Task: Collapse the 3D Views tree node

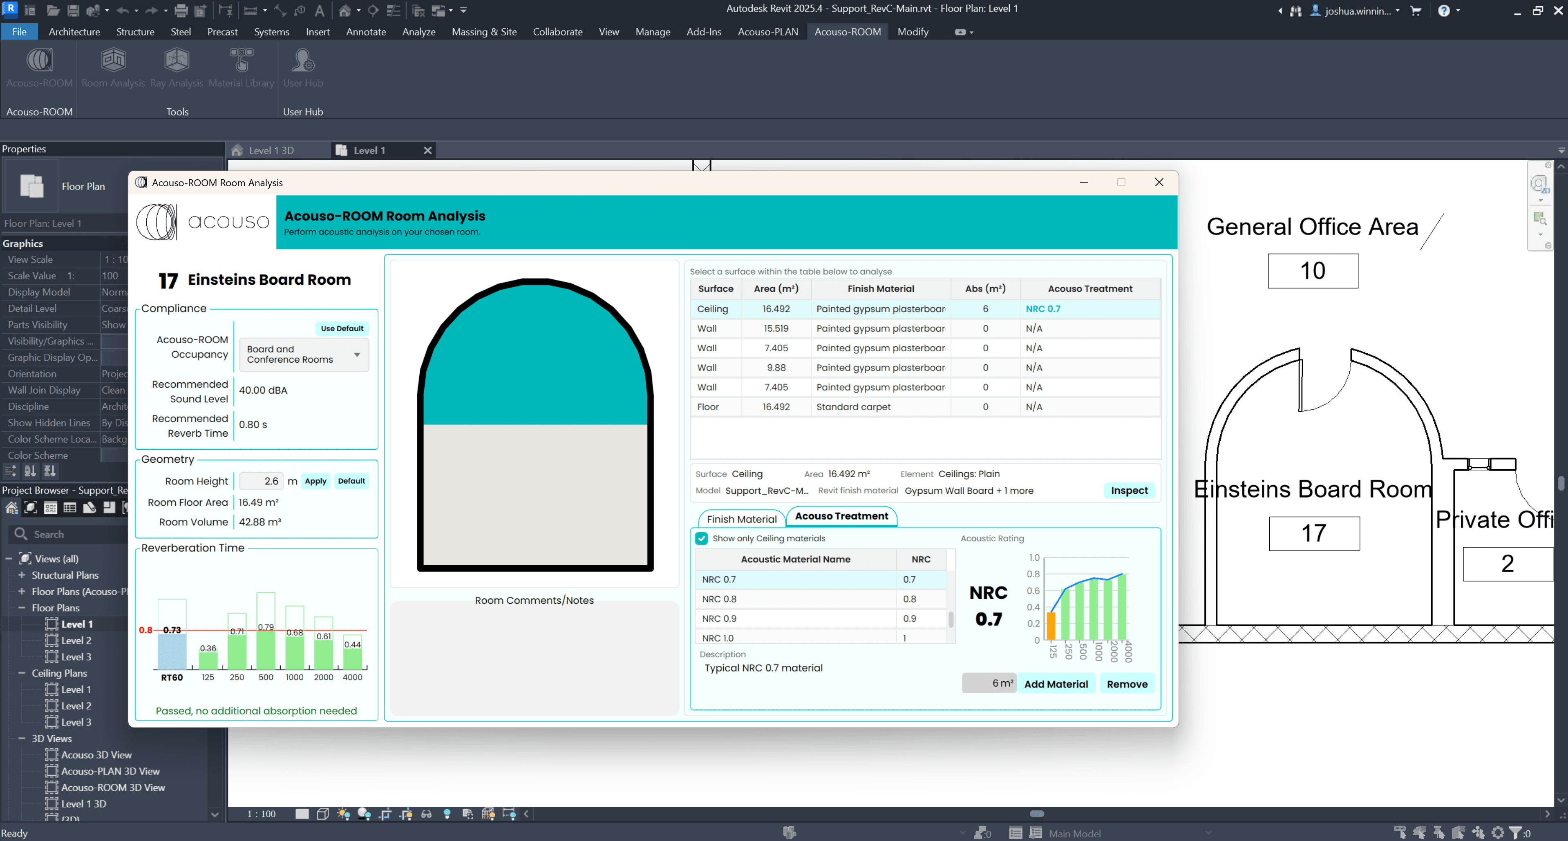Action: pos(22,738)
